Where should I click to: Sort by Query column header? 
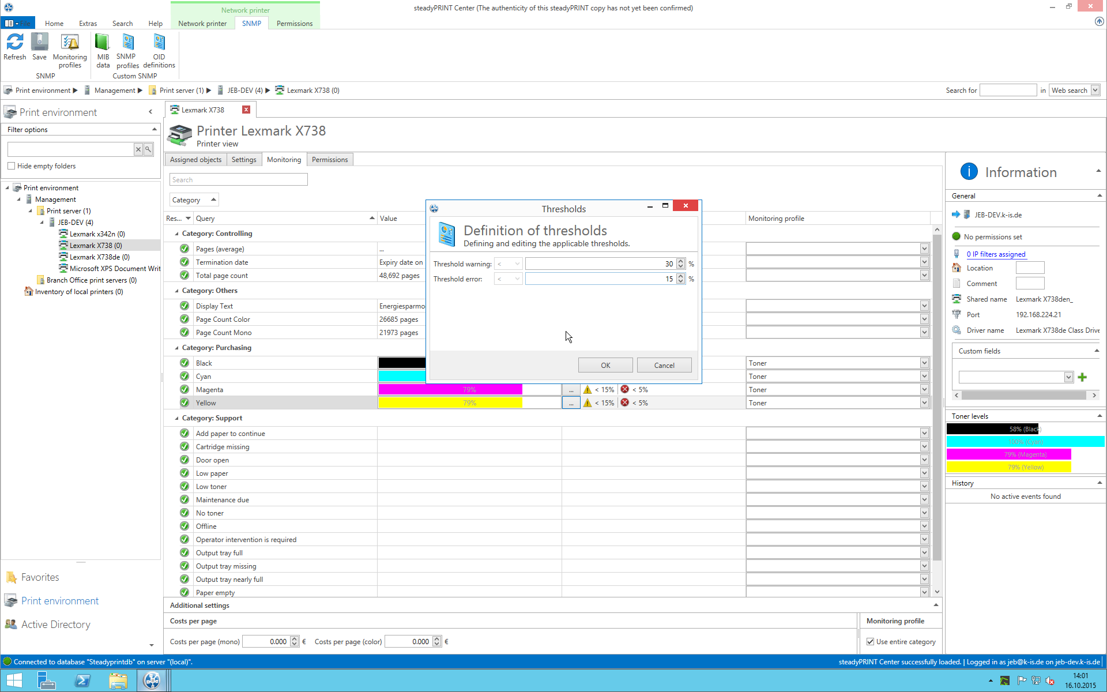285,219
